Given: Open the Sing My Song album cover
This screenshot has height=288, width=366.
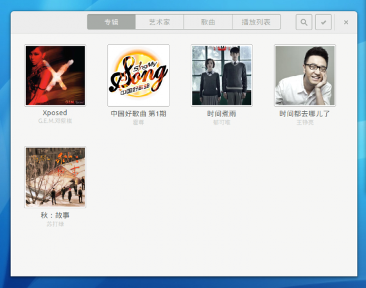Looking at the screenshot, I should [x=139, y=75].
